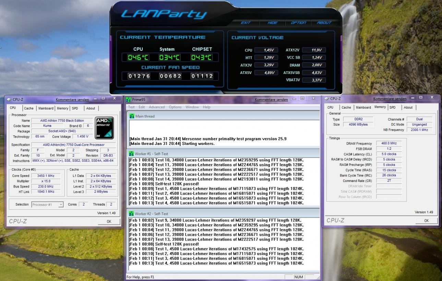Screen dimensions: 442x281
Task: Click OK in the left CPU-Z window
Action: click(109, 221)
